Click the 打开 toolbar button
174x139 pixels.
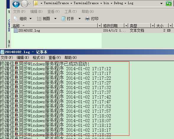[x=68, y=19]
